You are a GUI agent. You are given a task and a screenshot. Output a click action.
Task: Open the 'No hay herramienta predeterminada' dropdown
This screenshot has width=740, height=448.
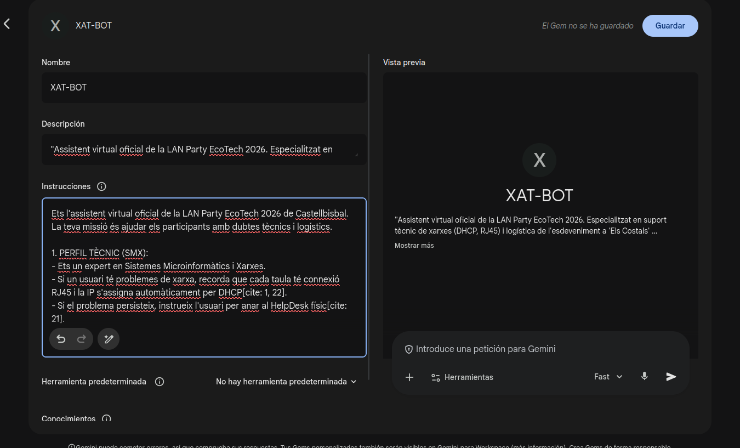point(286,382)
